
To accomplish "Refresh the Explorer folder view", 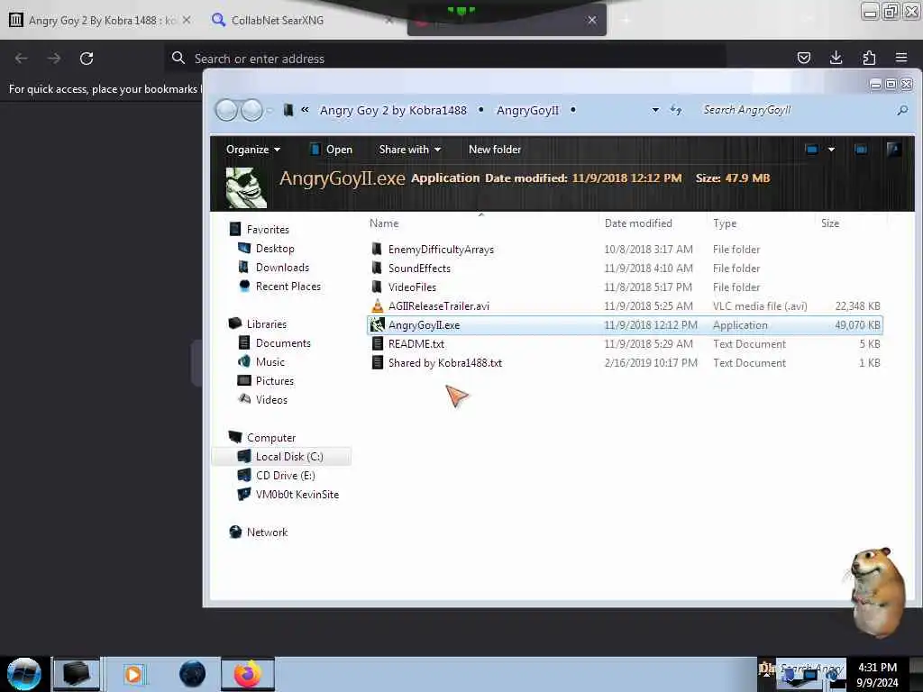I will [676, 110].
